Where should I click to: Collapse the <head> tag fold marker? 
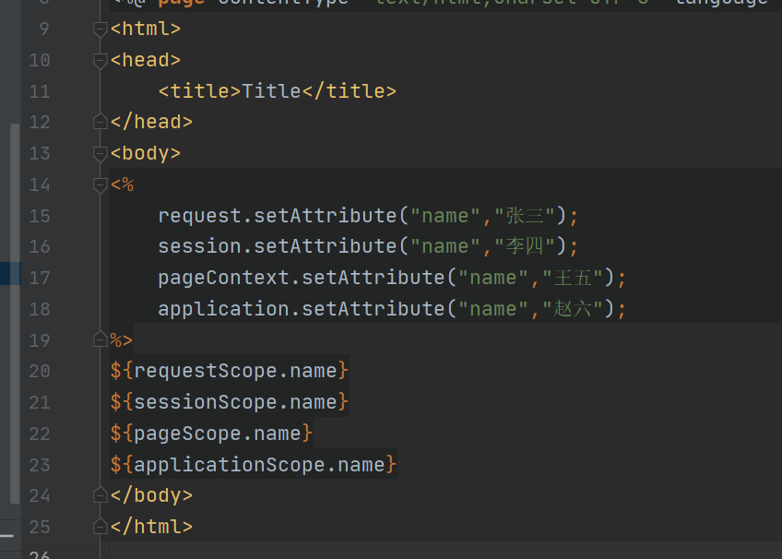pos(101,61)
